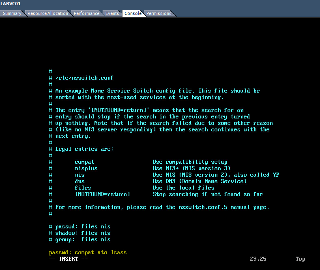Viewport: 320px width, 270px height.
Task: Go to the Events tab
Action: (112, 13)
